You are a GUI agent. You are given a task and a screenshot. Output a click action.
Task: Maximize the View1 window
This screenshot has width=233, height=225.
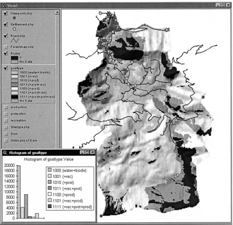(x=223, y=5)
